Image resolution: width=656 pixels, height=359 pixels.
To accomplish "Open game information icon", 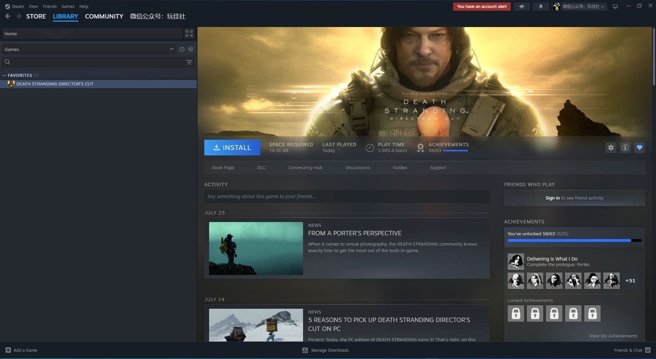I will (x=625, y=147).
